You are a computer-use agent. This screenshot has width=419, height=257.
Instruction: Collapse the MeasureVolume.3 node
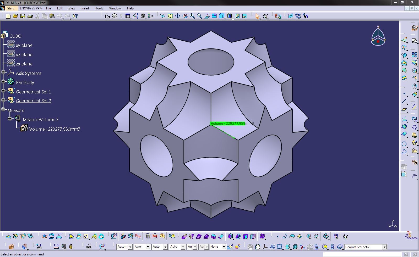[10, 119]
